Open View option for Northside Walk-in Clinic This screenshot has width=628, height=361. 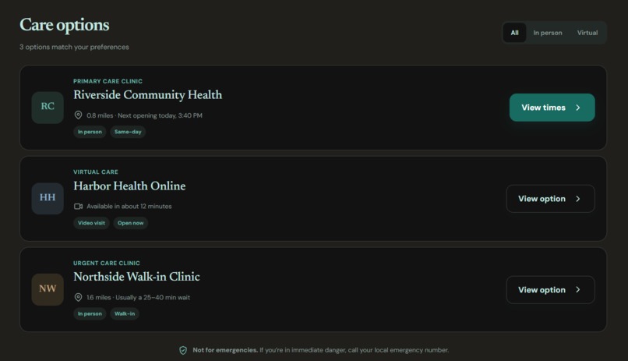pyautogui.click(x=550, y=290)
